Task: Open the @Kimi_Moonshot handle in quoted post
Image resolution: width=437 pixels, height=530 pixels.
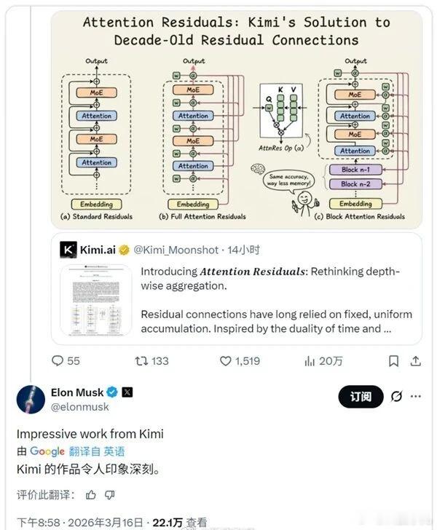Action: [x=176, y=250]
